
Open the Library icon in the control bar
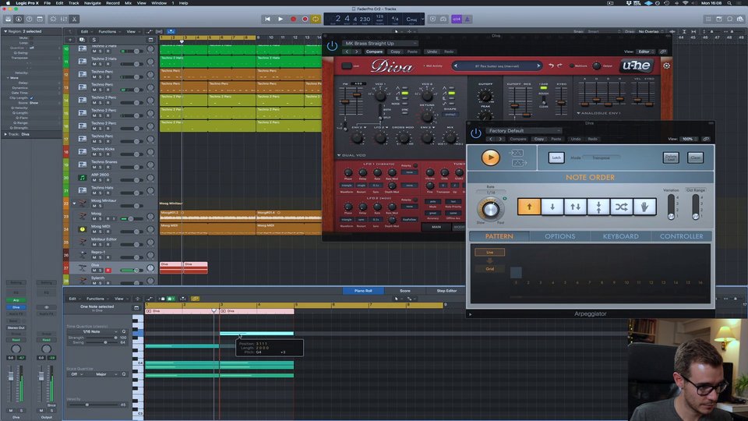coord(8,19)
